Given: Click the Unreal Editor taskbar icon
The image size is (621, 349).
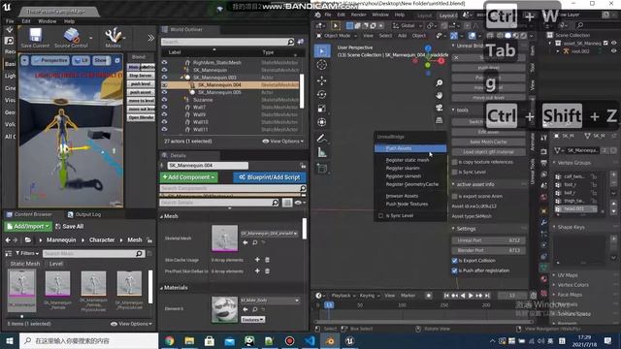Looking at the screenshot, I should pos(349,340).
